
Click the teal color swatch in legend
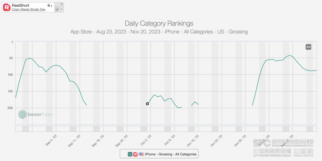pyautogui.click(x=130, y=154)
